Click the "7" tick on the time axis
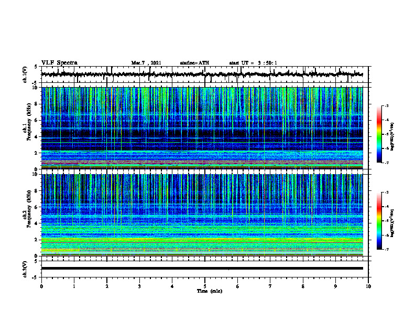 click(270, 286)
